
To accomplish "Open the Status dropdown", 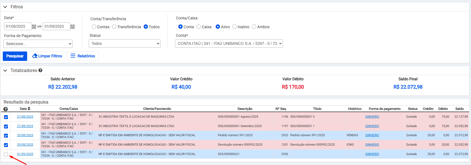I will [125, 43].
